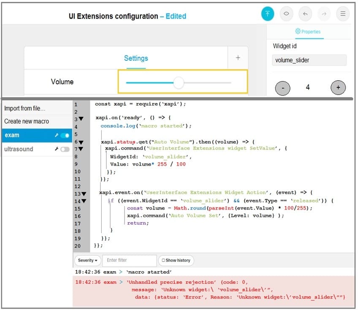Click the wrench icon beside exam macro
358x310 pixels.
click(57, 136)
